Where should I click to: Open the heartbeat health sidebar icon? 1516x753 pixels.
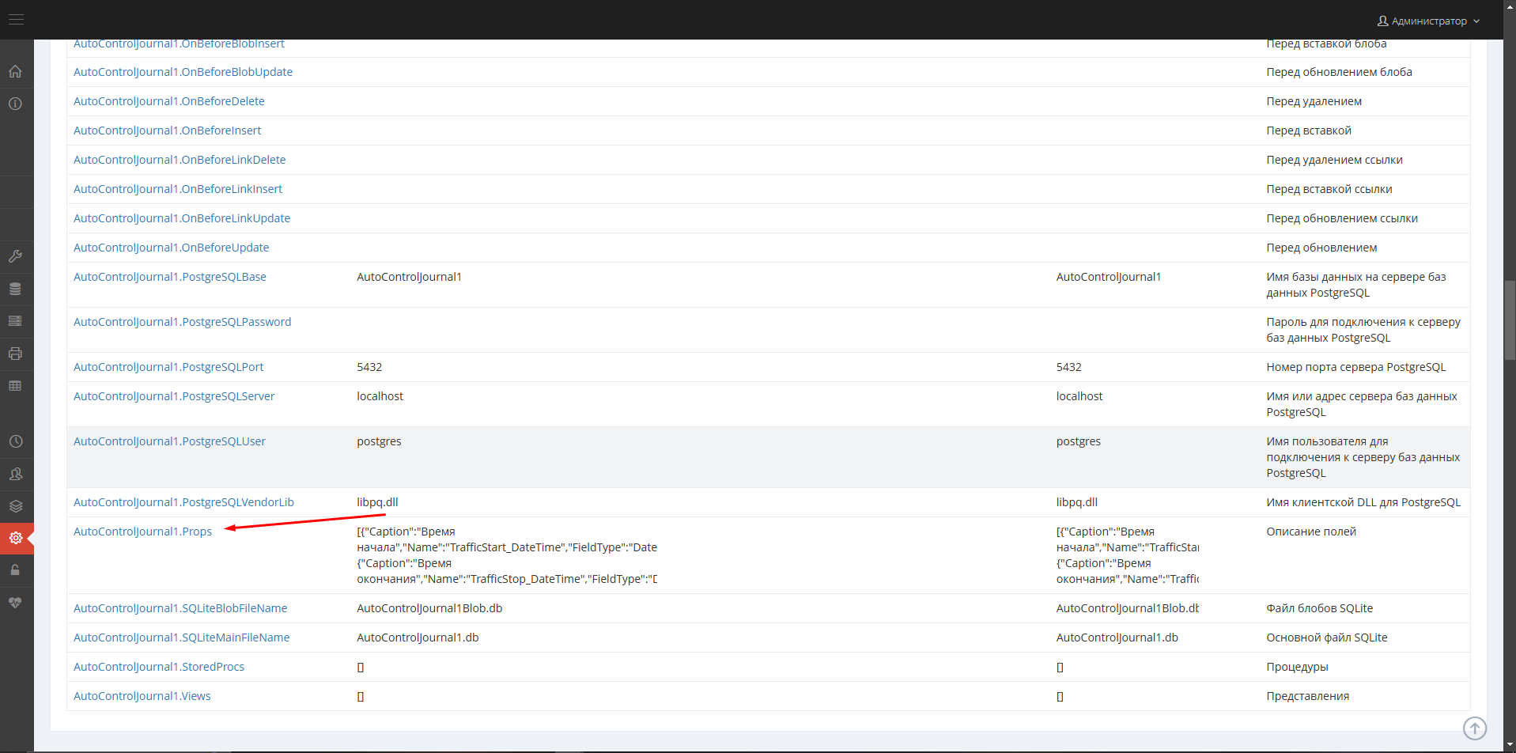click(15, 603)
